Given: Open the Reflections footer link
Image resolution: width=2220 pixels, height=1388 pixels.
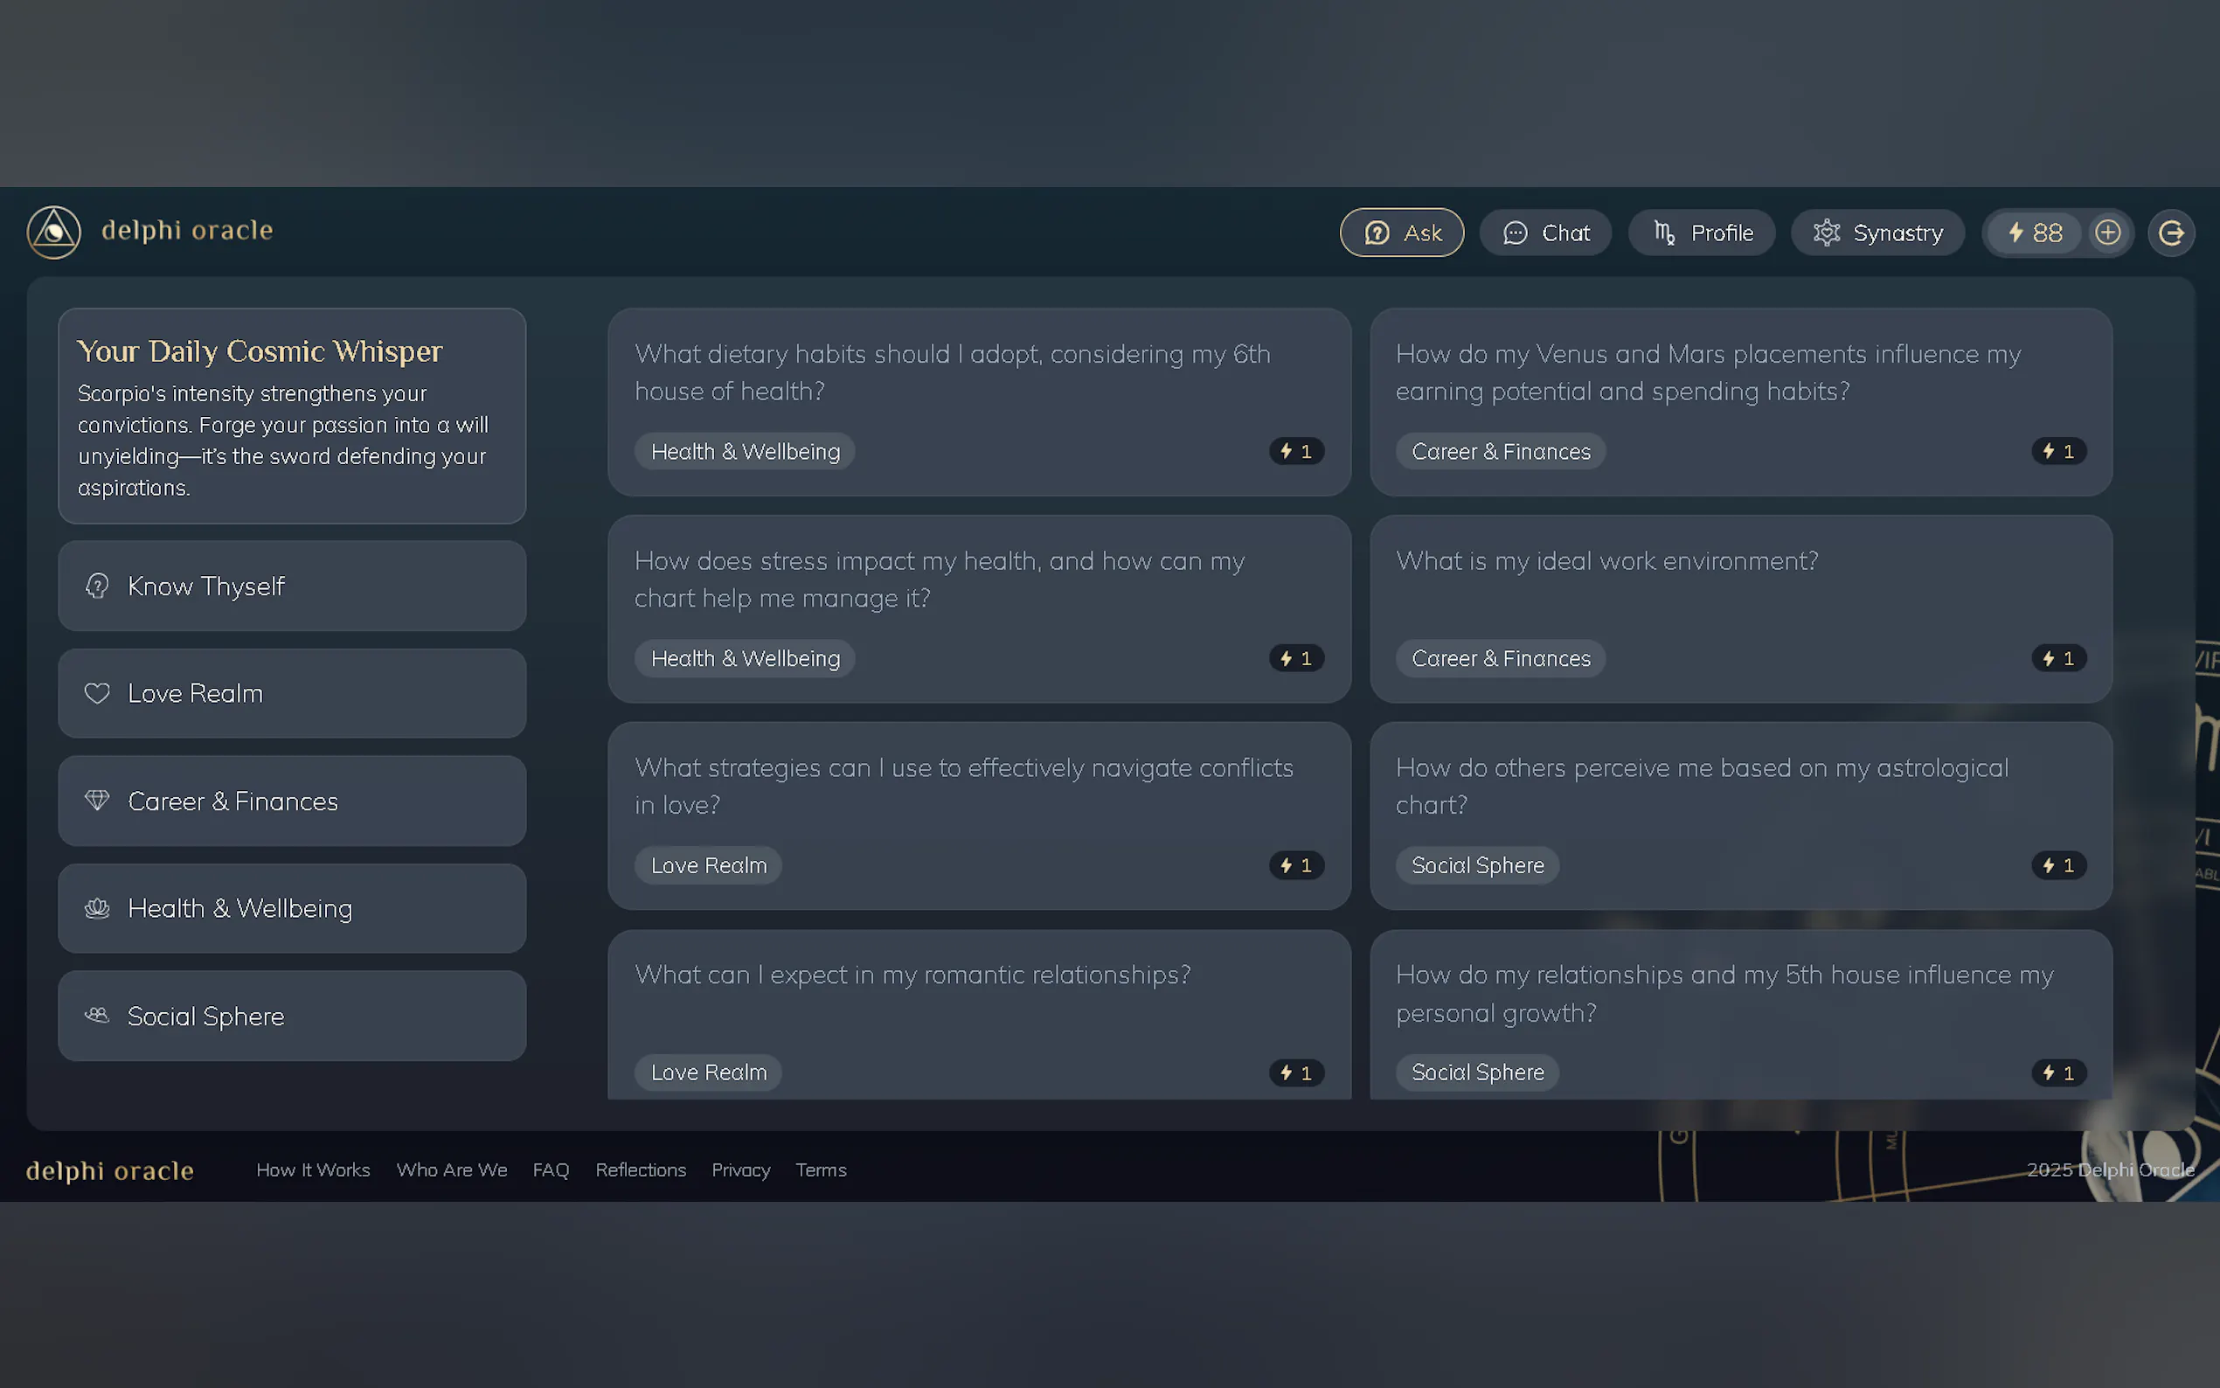Looking at the screenshot, I should click(x=641, y=1170).
